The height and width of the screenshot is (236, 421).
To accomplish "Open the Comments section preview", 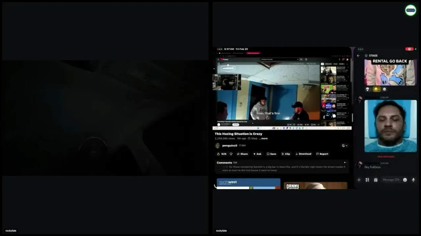I will 281,166.
